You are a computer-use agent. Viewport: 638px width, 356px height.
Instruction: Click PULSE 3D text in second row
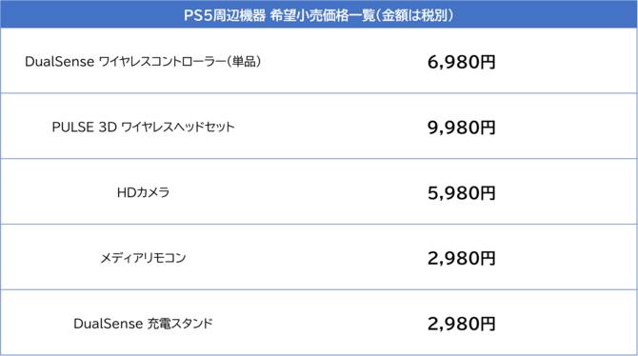tap(85, 127)
